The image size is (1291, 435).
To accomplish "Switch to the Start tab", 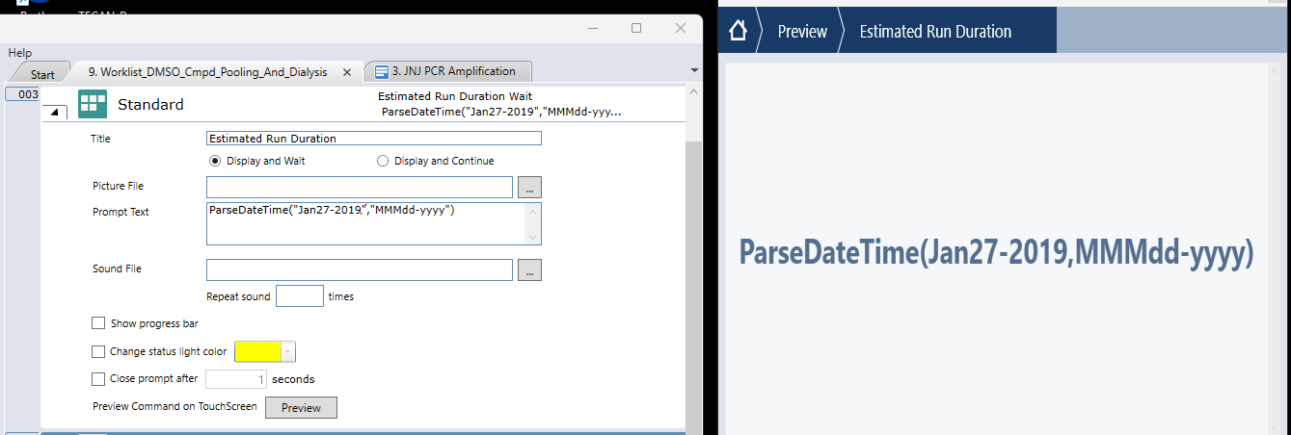I will click(x=42, y=74).
